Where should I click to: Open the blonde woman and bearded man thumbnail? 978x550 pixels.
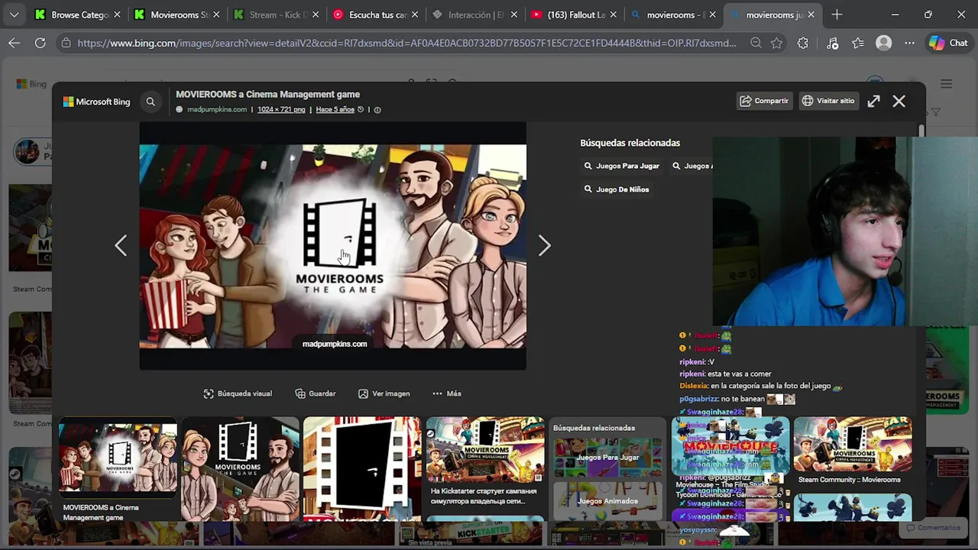pyautogui.click(x=240, y=469)
